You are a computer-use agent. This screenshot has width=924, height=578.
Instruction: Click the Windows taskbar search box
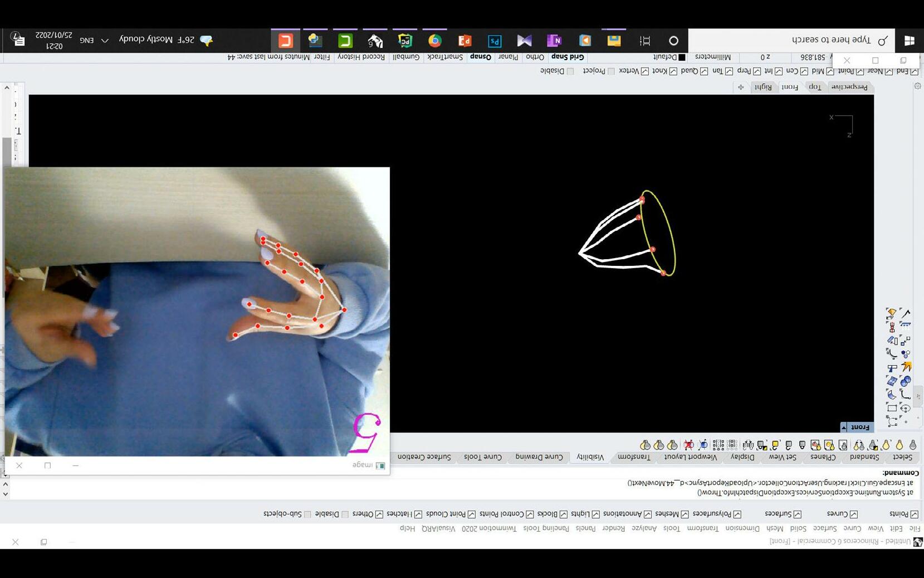[x=791, y=40]
